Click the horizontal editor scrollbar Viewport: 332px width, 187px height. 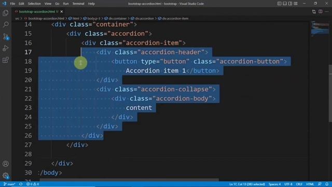pos(129,180)
